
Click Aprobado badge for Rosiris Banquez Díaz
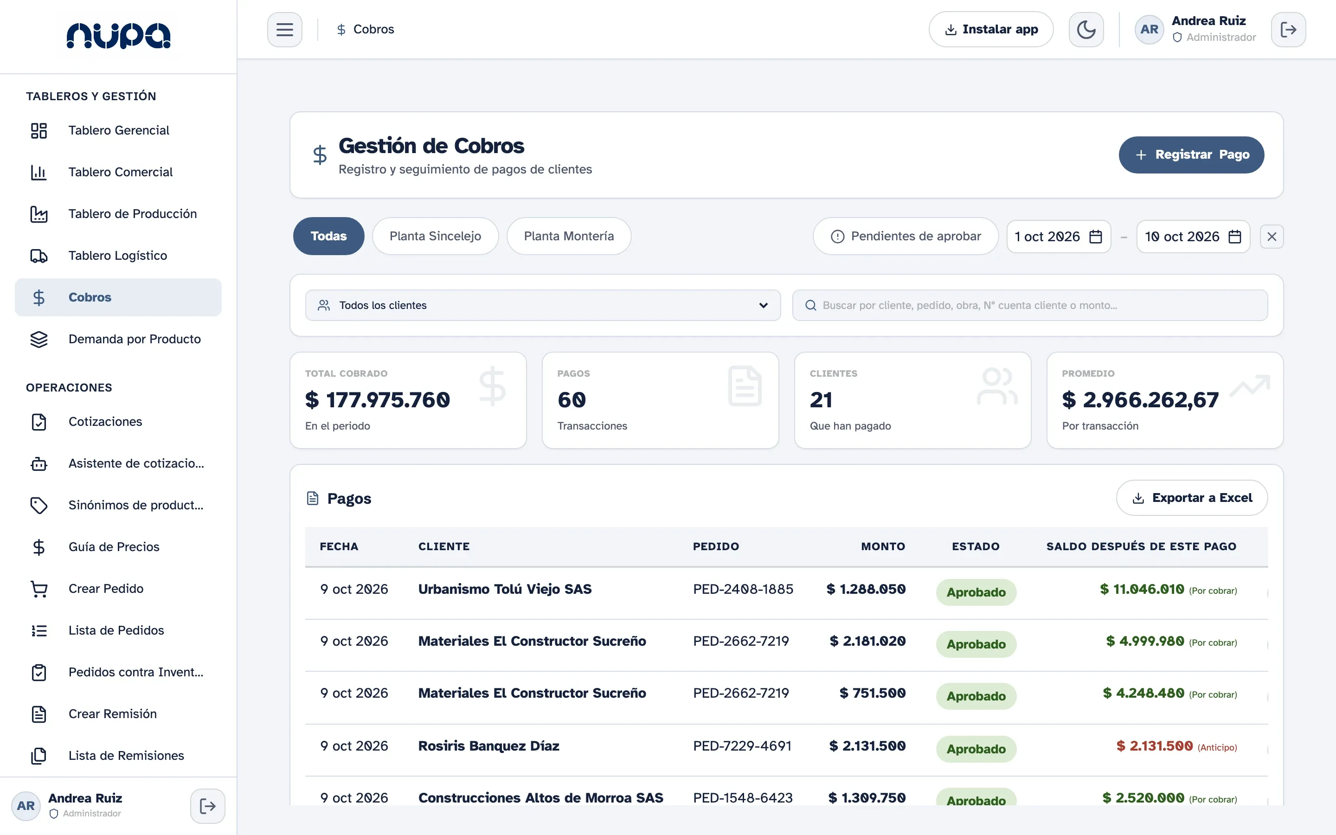click(976, 749)
